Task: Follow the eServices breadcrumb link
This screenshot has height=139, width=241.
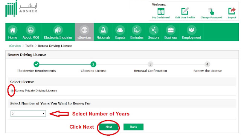Action: 15,46
